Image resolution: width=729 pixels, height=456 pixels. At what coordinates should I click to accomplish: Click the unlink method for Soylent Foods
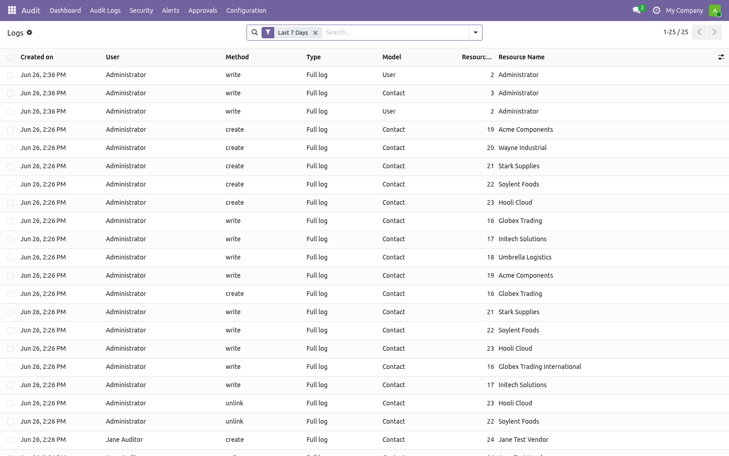pos(234,421)
